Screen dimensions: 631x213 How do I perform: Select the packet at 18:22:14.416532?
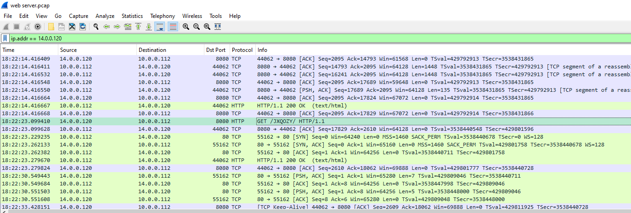click(315, 74)
